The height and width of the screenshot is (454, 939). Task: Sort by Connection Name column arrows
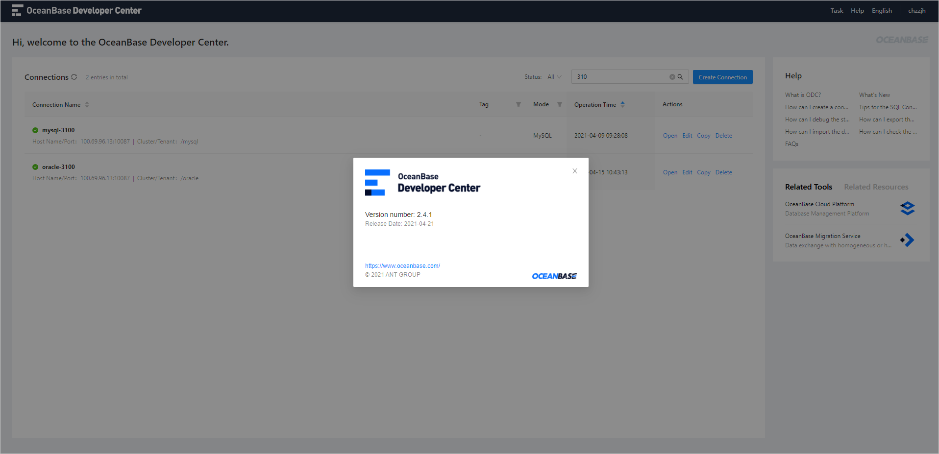click(x=87, y=105)
